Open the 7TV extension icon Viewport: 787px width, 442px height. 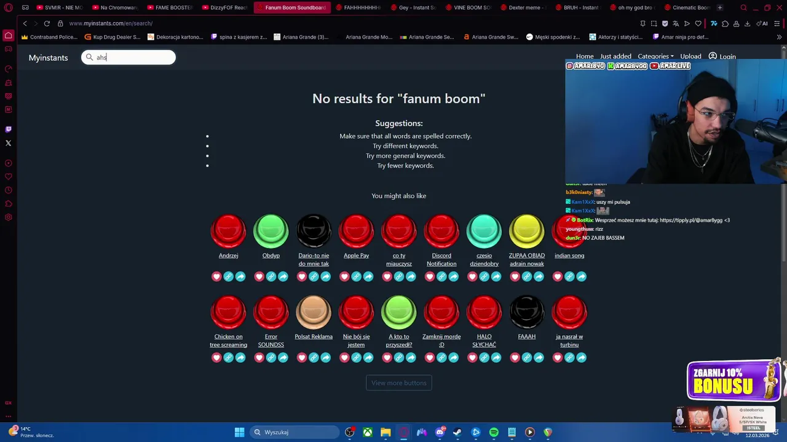tap(714, 23)
